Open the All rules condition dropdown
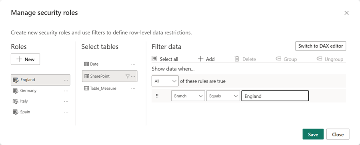 (165, 81)
